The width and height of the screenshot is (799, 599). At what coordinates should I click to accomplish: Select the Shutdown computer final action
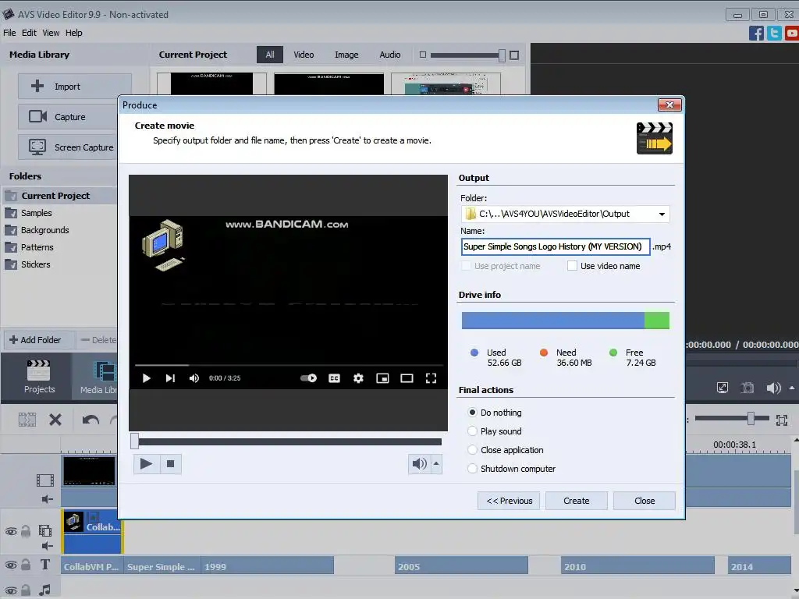click(x=472, y=469)
